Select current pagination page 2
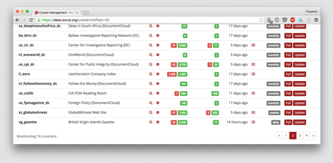 [x=293, y=135]
